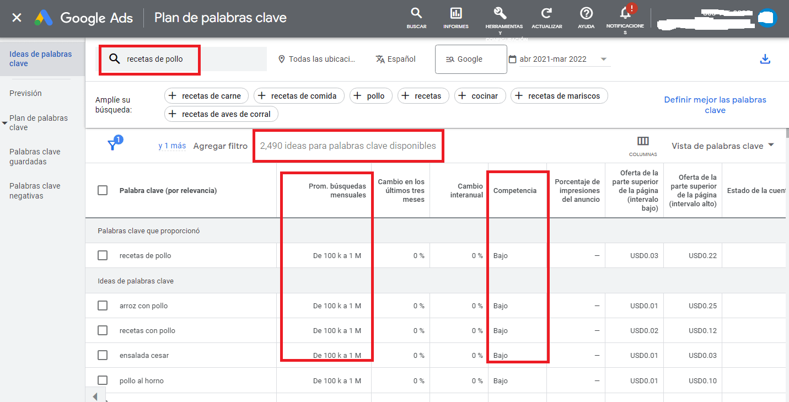Click Agregar filtro
Screen dimensions: 789x402
coord(220,146)
